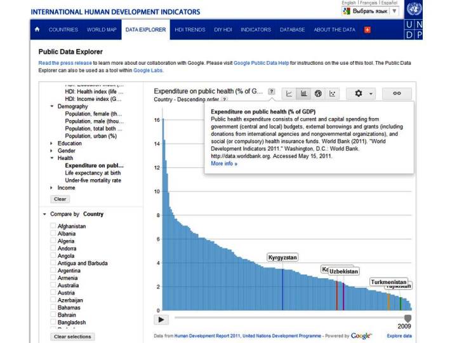
Task: Collapse the Demography category
Action: pos(51,107)
